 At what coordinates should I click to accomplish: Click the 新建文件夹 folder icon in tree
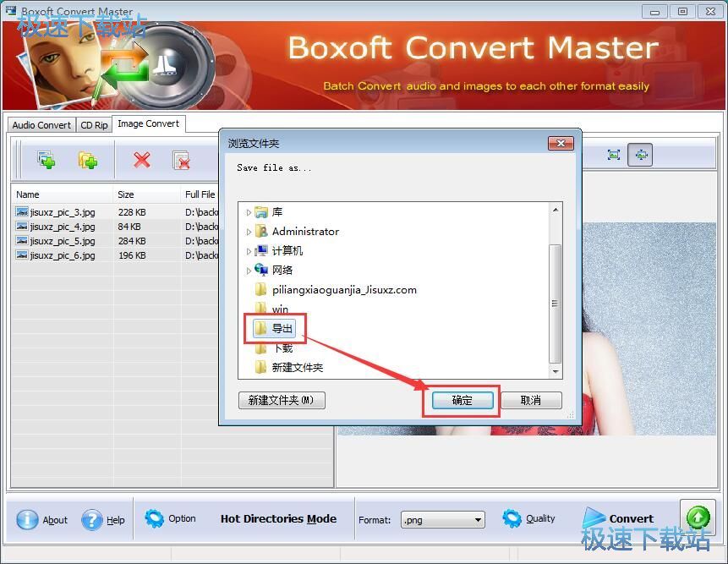click(260, 367)
